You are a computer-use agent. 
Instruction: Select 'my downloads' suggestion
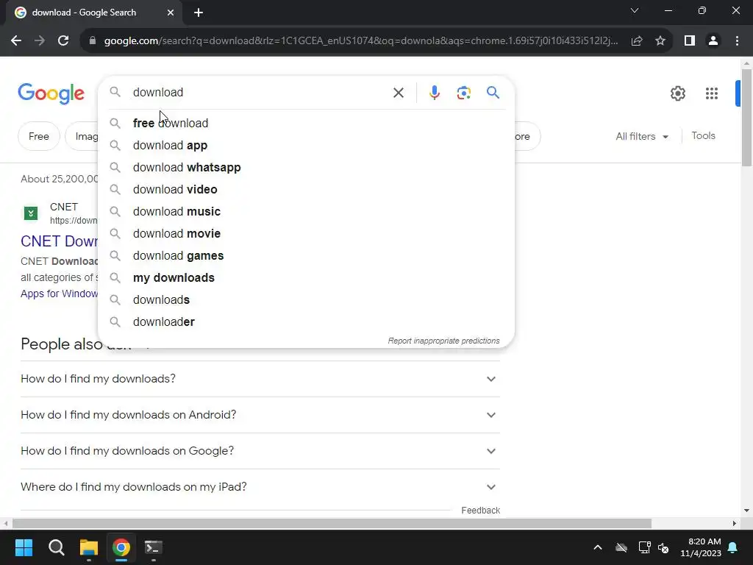coord(306,277)
